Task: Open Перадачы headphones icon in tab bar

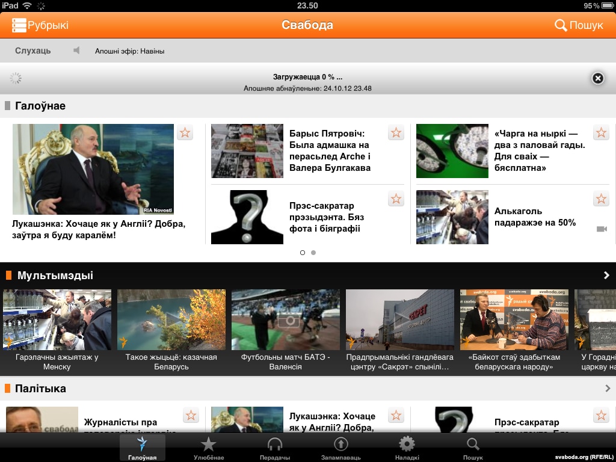Action: 274,443
